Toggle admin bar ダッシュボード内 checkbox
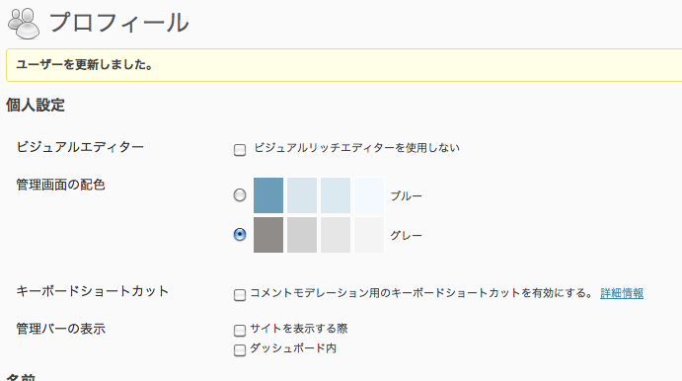The image size is (682, 381). click(x=240, y=350)
